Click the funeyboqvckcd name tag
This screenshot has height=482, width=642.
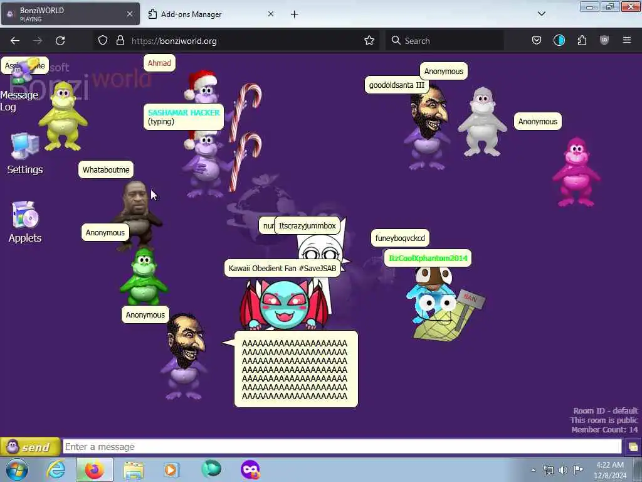click(x=400, y=238)
